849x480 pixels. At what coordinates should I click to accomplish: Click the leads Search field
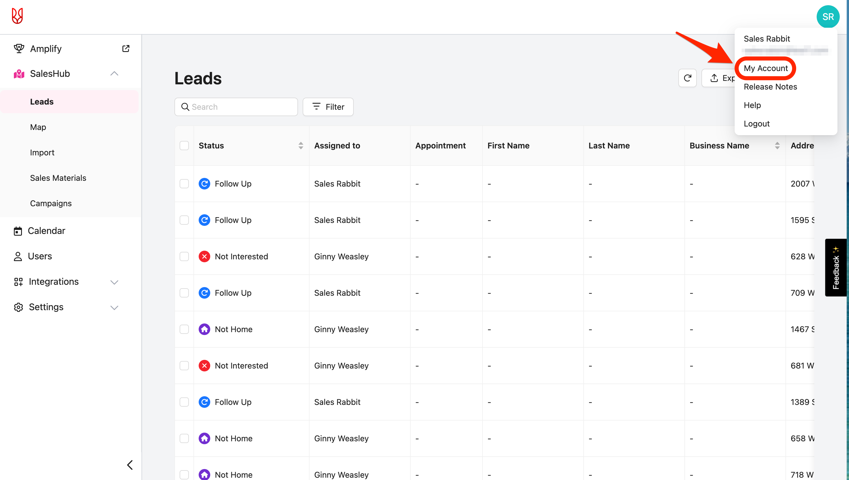point(241,107)
